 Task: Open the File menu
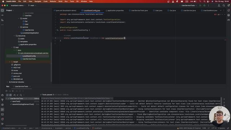[x=19, y=1]
